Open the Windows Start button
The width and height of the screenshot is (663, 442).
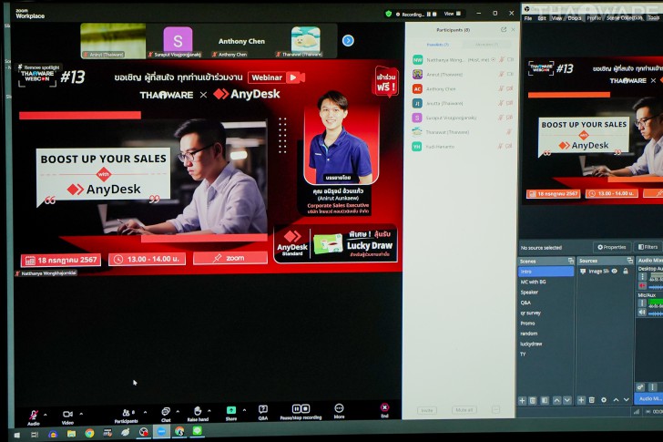coord(17,435)
